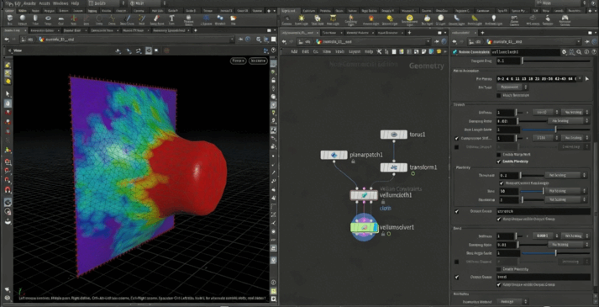Open the Windows menu
Viewport: 599px width, 307px height.
pos(60,3)
